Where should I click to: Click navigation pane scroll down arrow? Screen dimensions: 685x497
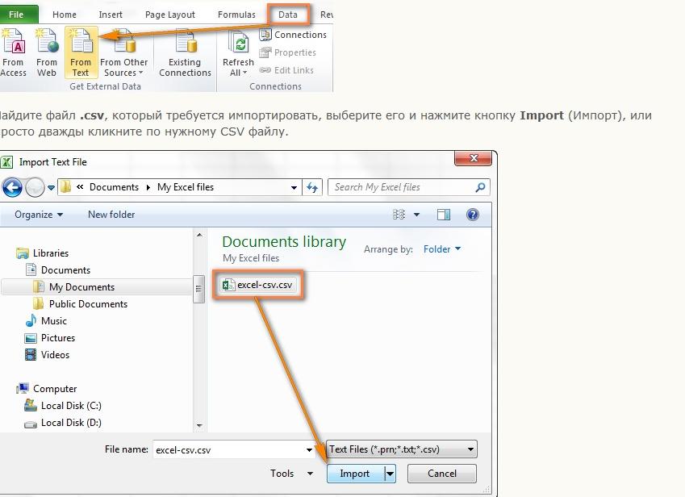click(x=199, y=425)
